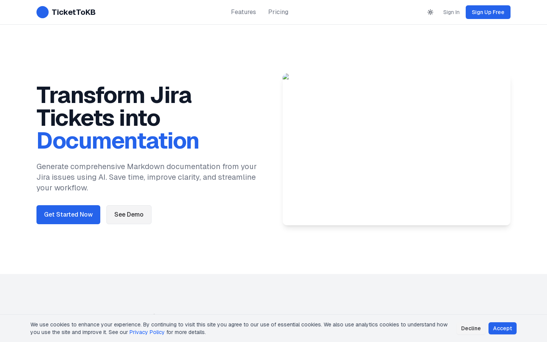Screen dimensions: 547x342
Task: Open the Pricing nav item
Action: click(x=278, y=12)
